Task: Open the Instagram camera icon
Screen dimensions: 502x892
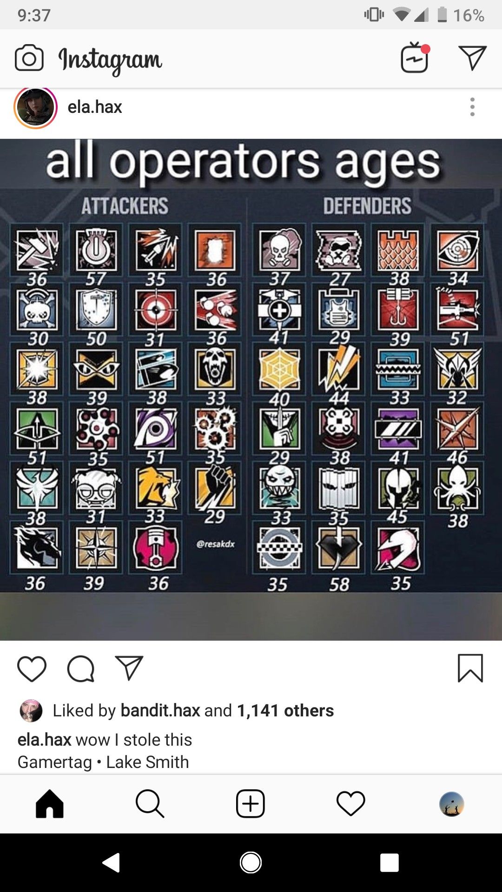Action: pyautogui.click(x=29, y=58)
